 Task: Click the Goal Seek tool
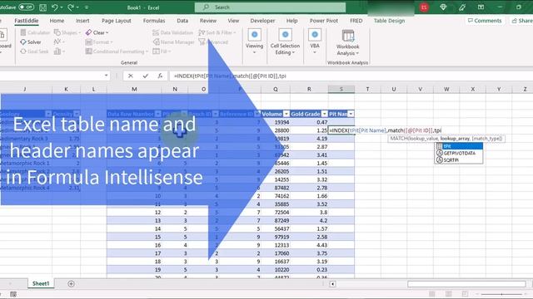pos(34,51)
